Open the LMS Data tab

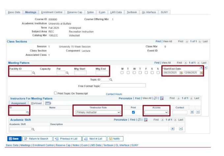(x=116, y=12)
